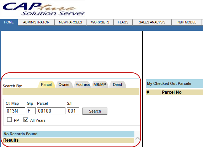Click the CAPture Solution Server logo
Screen dimensions: 203x147
point(43,9)
